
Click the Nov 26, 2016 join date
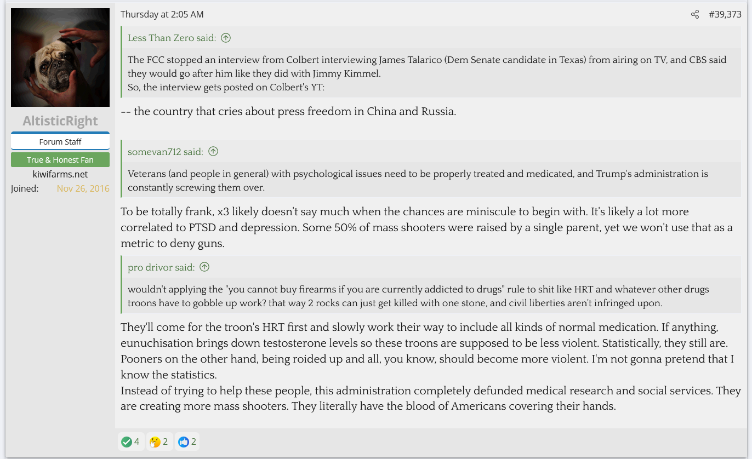[x=83, y=188]
